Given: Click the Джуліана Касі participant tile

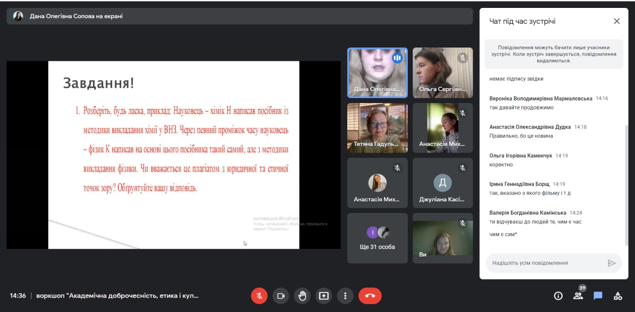Looking at the screenshot, I should [443, 183].
